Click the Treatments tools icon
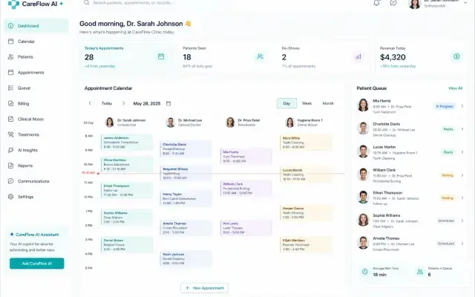The height and width of the screenshot is (297, 475). pyautogui.click(x=10, y=134)
